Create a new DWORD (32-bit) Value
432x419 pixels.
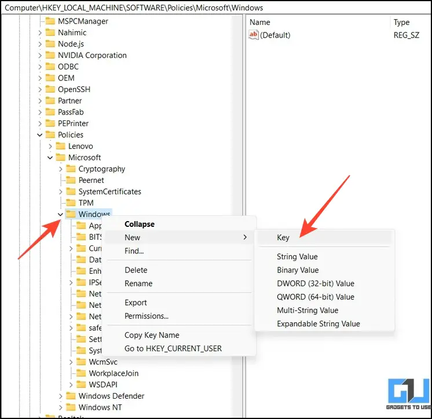[x=324, y=283]
